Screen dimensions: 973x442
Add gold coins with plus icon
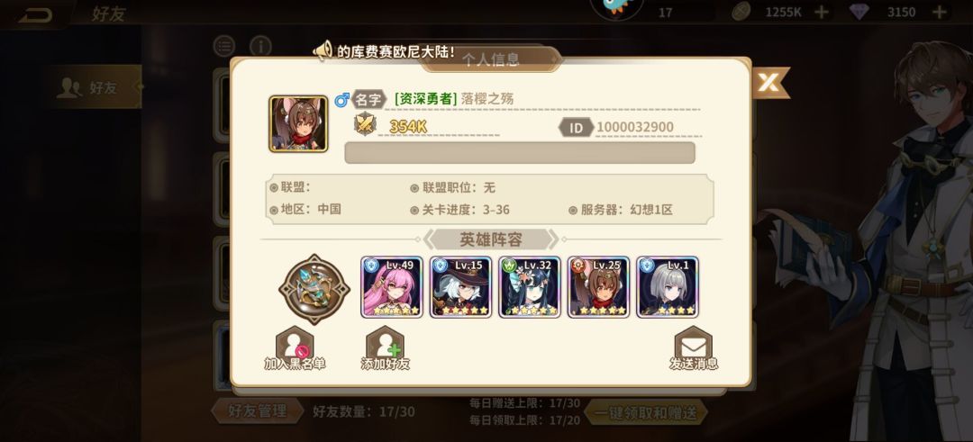tap(821, 12)
